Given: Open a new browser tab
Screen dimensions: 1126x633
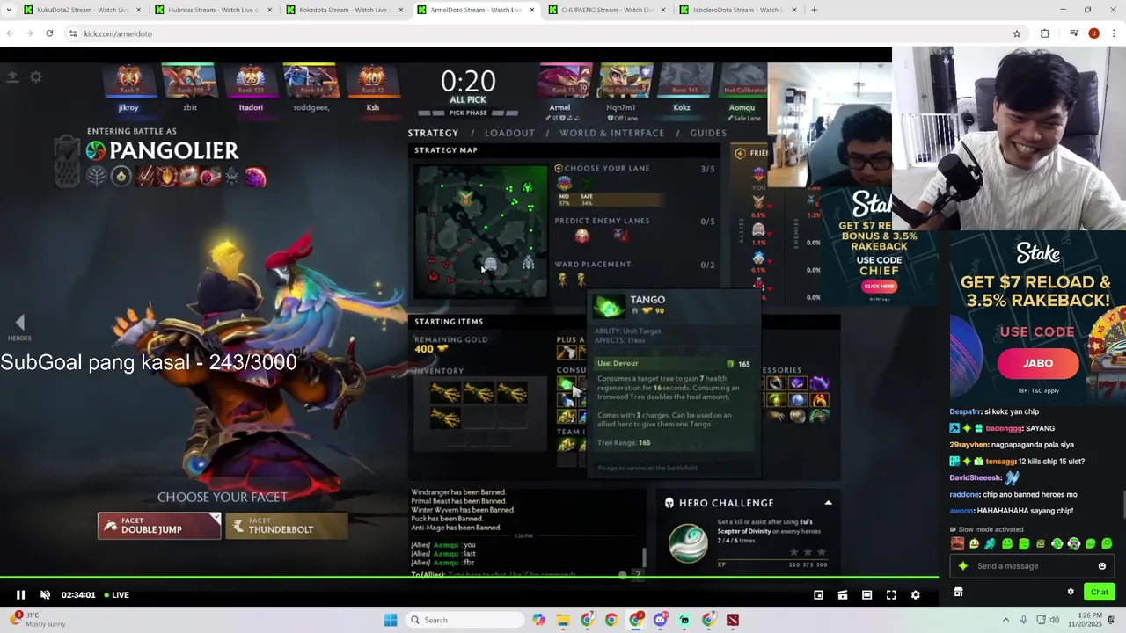Looking at the screenshot, I should [x=814, y=10].
